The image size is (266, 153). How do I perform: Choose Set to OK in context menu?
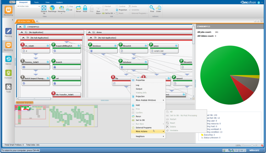point(140,120)
